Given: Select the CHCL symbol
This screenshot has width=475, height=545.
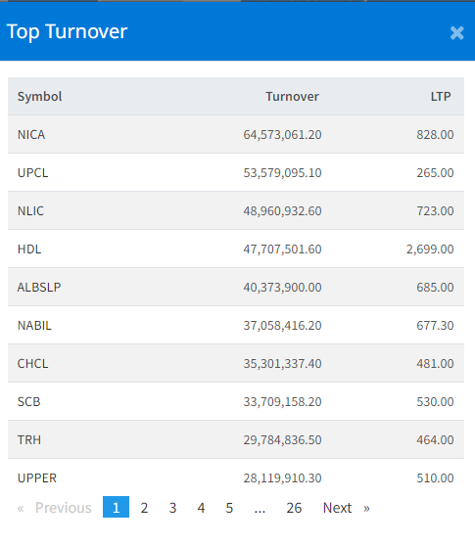Looking at the screenshot, I should point(32,364).
